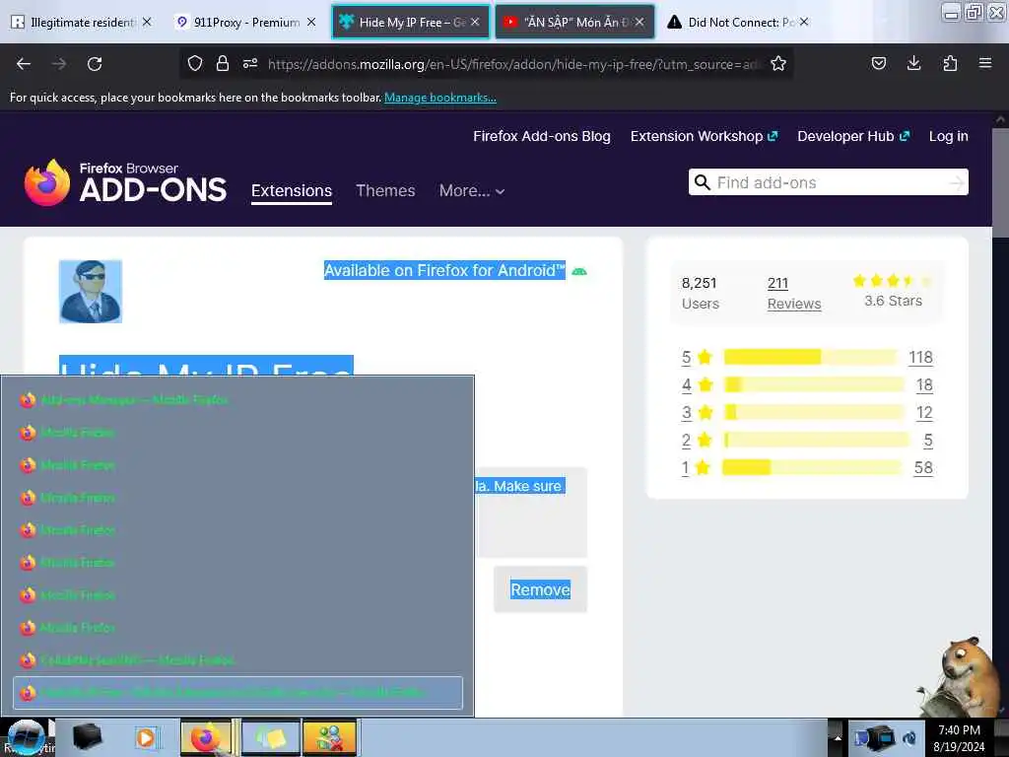Viewport: 1009px width, 757px height.
Task: Expand the More… dropdown in add-ons navigation
Action: pos(472,190)
